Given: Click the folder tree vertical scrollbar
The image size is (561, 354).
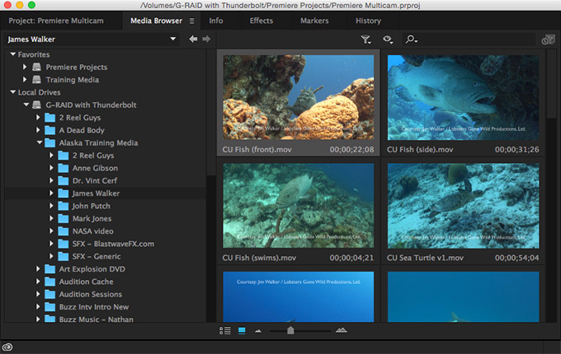Looking at the screenshot, I should pyautogui.click(x=211, y=113).
